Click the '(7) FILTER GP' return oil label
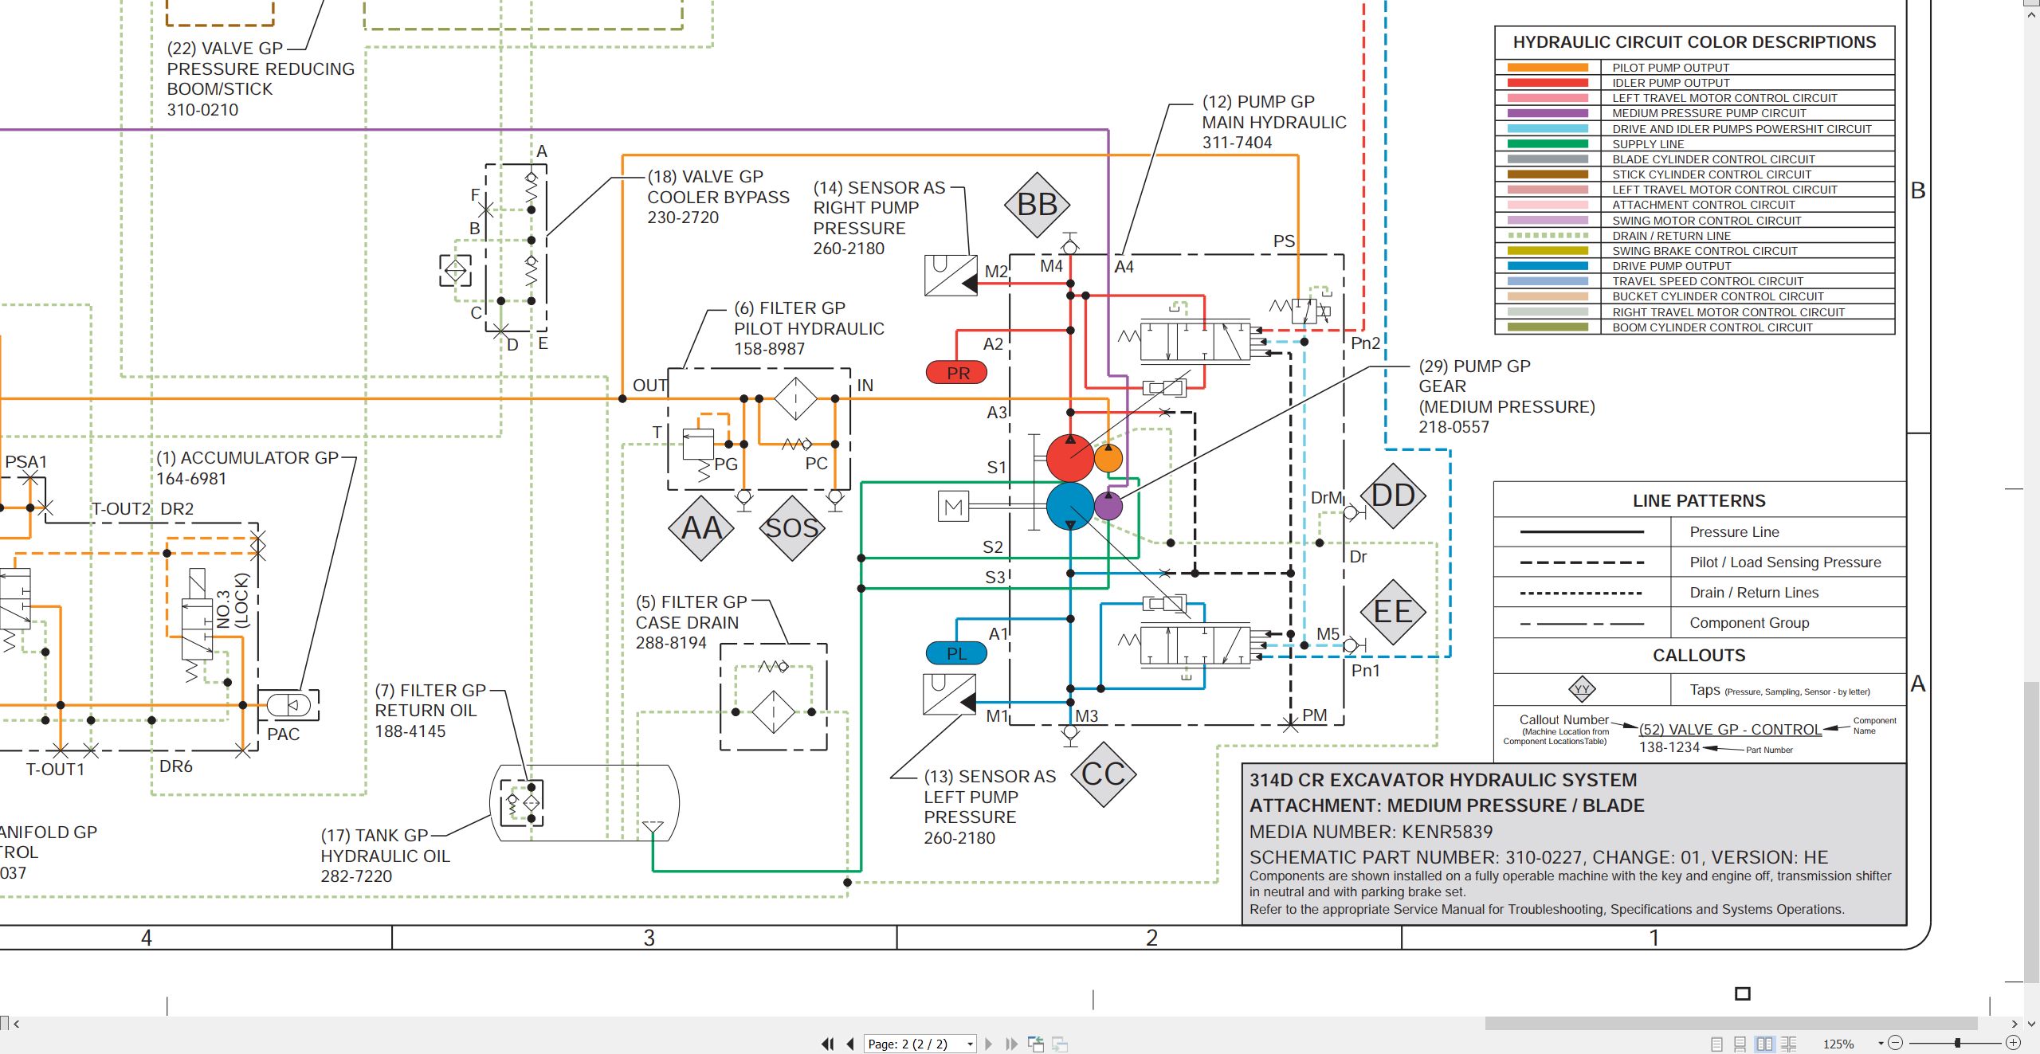 pyautogui.click(x=430, y=691)
